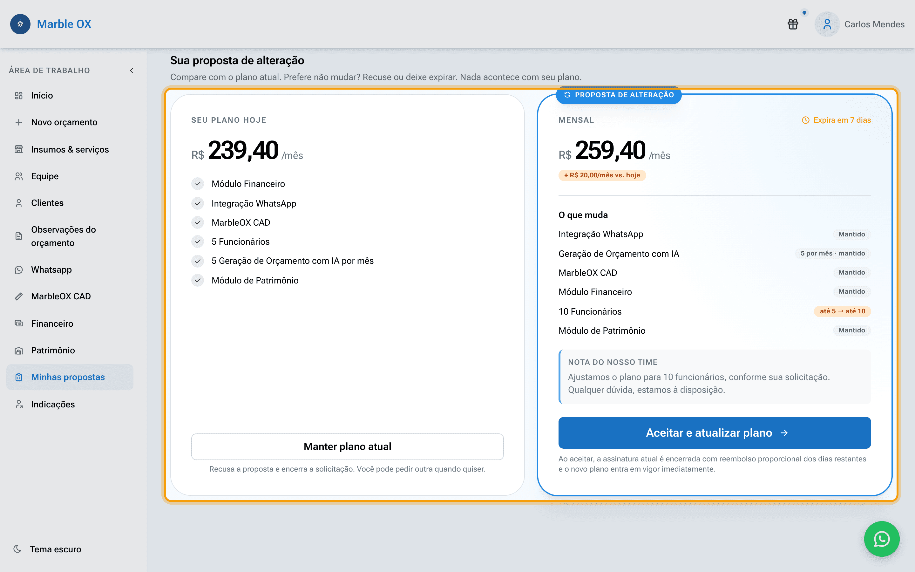Click the Início dashboard grid icon
The image size is (915, 572).
point(18,95)
